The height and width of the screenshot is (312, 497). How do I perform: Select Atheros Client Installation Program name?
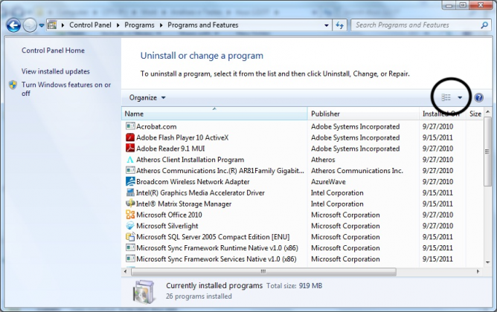(x=190, y=160)
